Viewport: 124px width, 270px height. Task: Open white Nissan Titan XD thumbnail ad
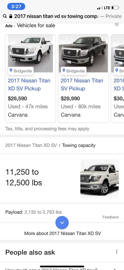[31, 53]
